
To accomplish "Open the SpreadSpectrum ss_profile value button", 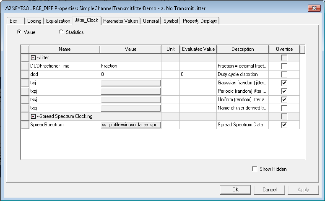I will point(131,125).
